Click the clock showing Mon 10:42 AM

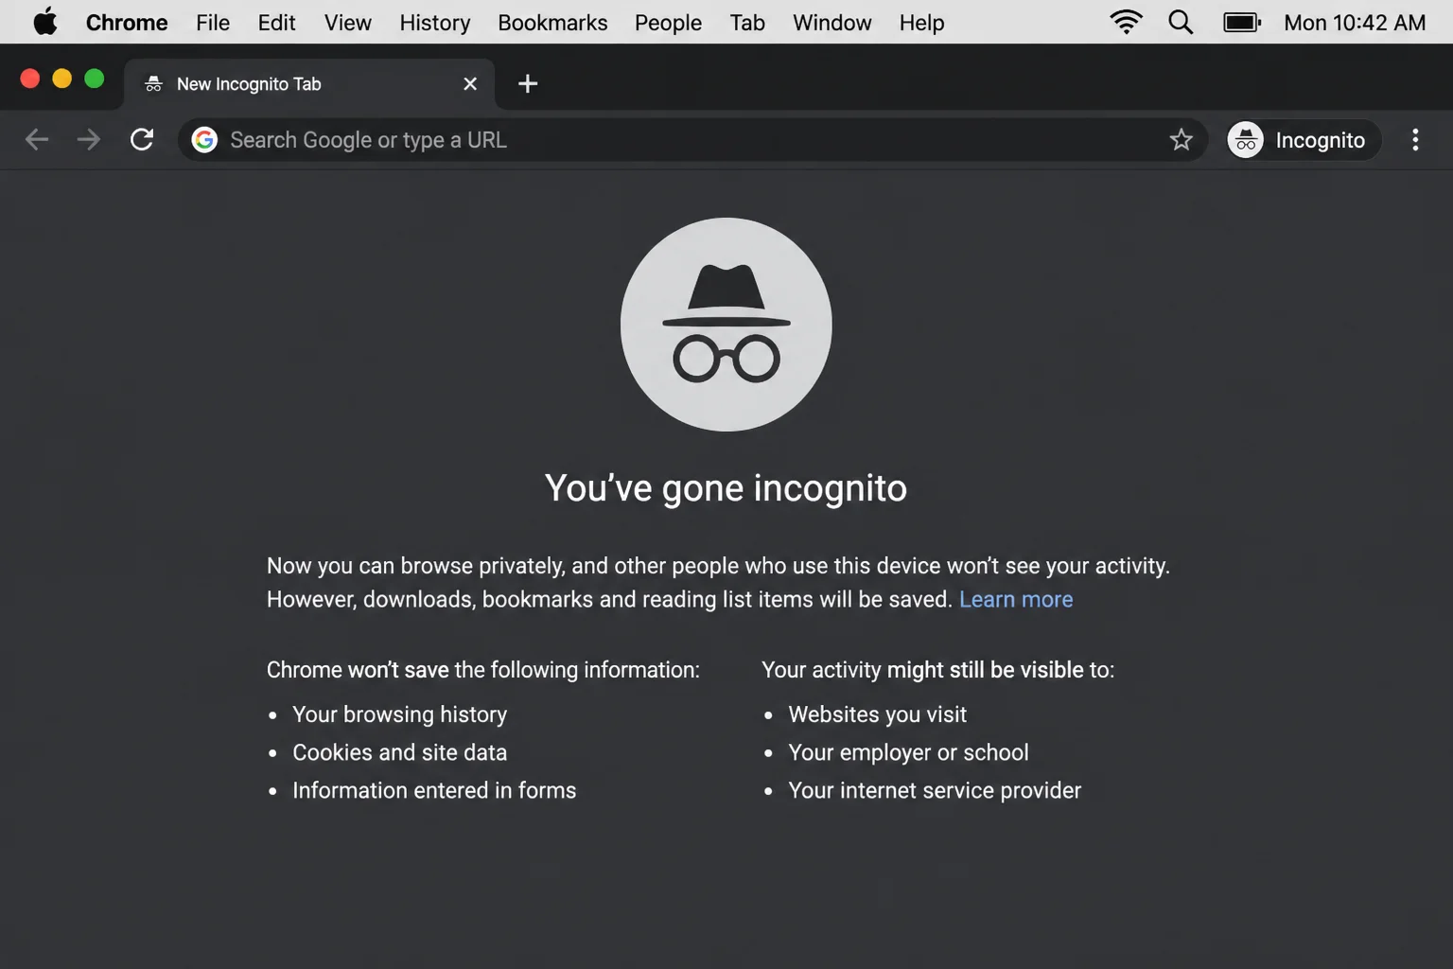[x=1355, y=23]
